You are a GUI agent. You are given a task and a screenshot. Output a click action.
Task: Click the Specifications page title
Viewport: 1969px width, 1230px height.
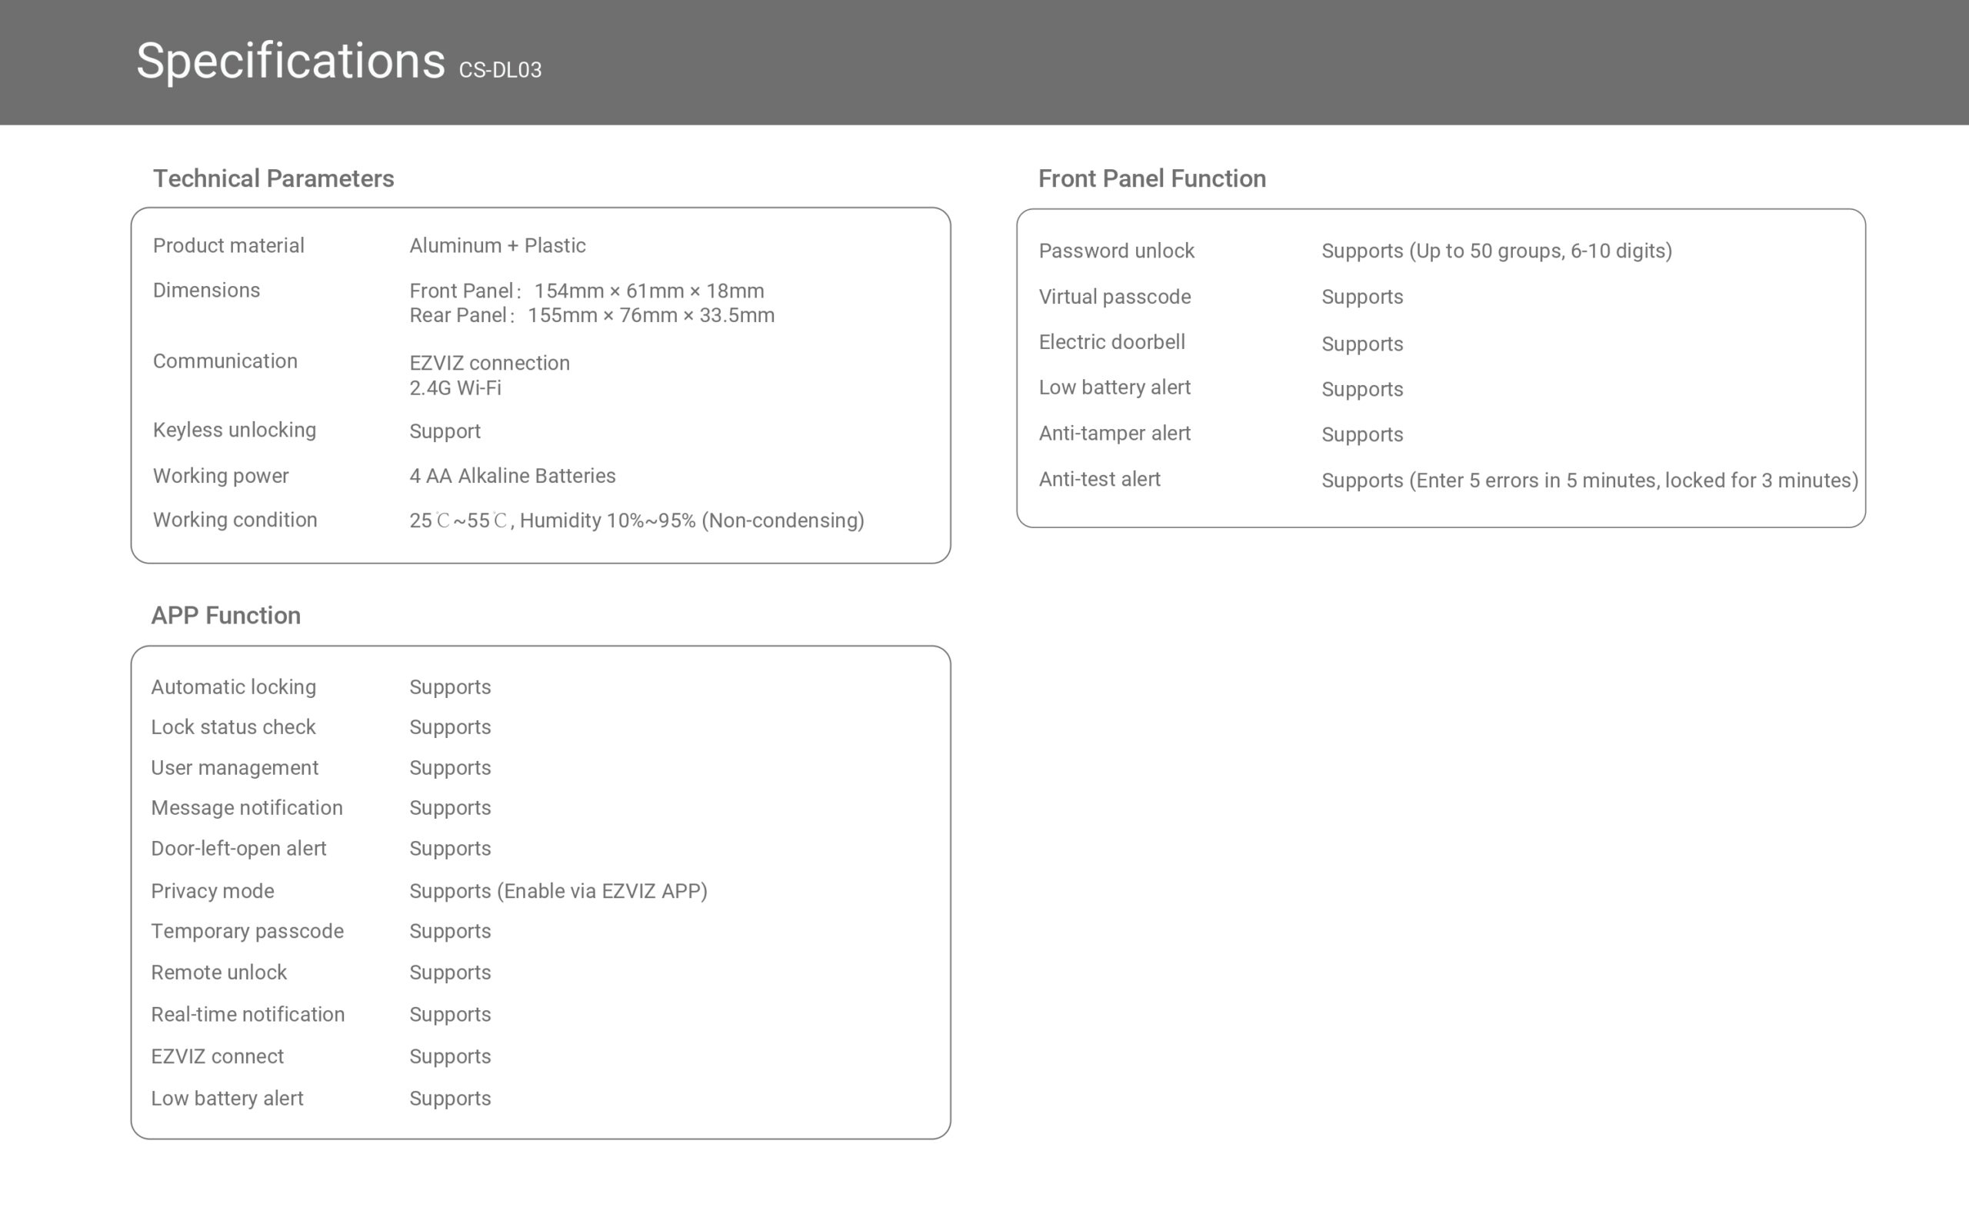point(290,61)
